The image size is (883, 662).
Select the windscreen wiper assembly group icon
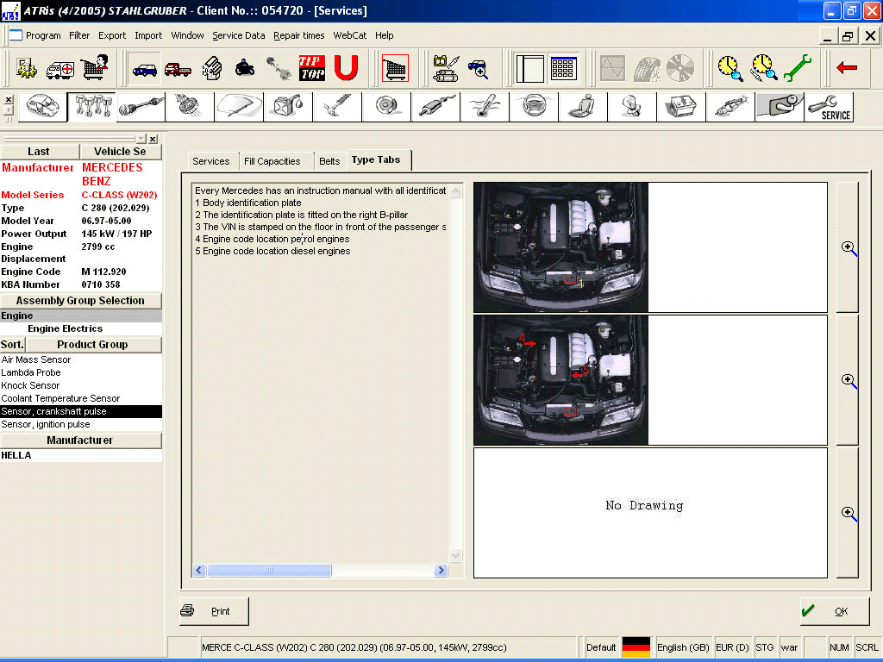coord(239,107)
